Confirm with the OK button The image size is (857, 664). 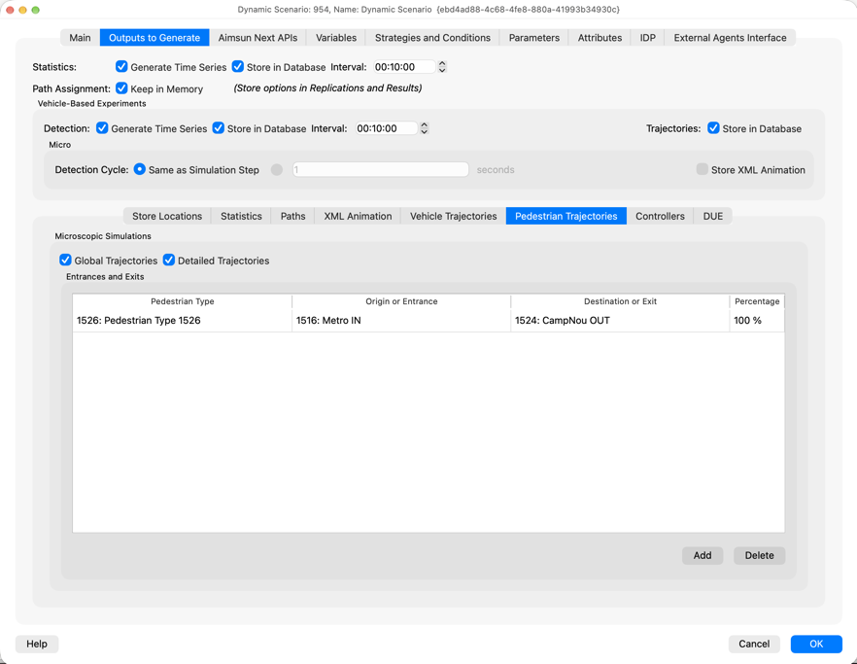point(816,644)
